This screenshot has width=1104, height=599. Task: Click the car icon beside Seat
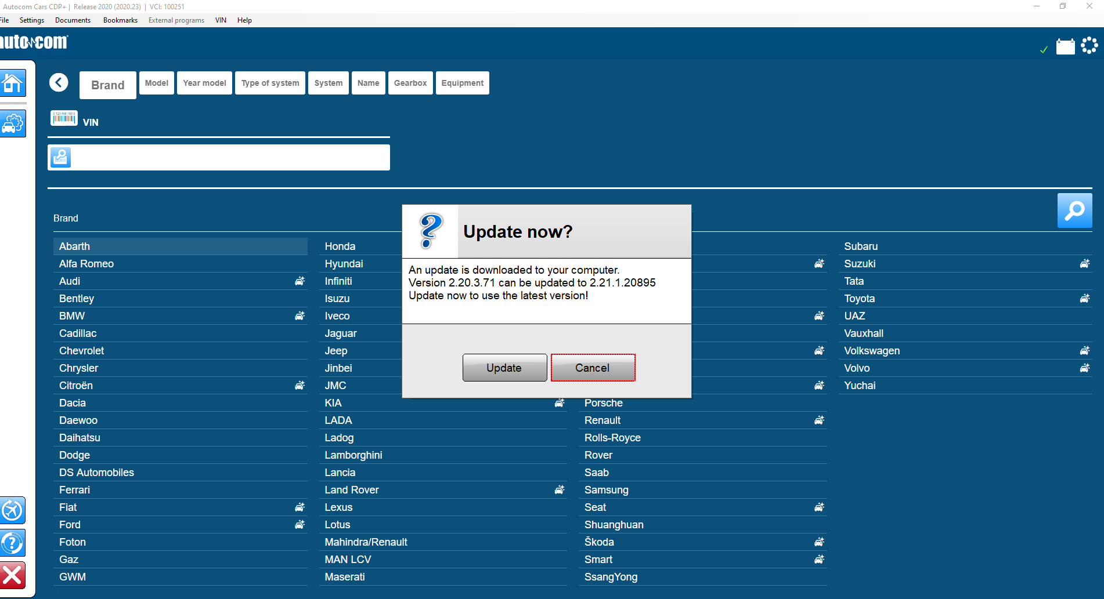point(819,507)
